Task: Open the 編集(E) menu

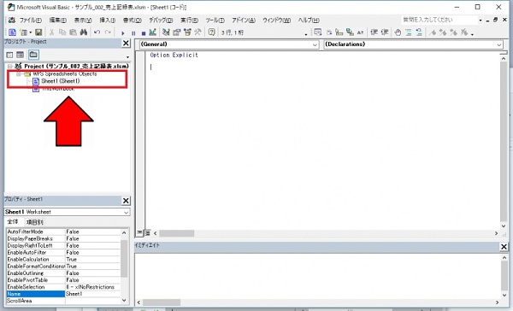Action: pos(58,20)
